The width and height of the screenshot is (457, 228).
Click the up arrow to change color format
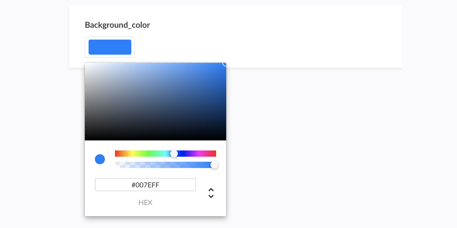pyautogui.click(x=211, y=189)
